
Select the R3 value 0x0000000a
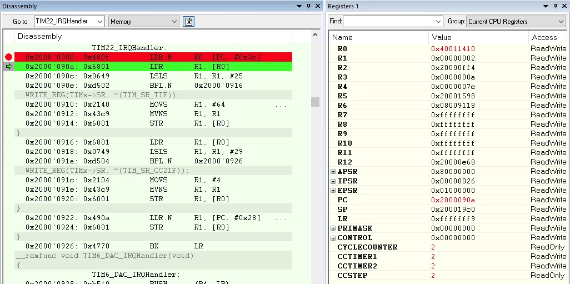[453, 77]
